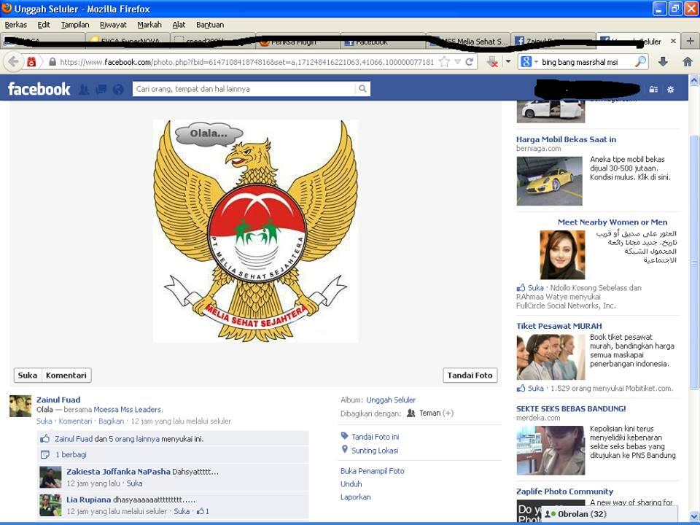Click the Facebook search input field
Viewport: 700px width, 525px height.
(244, 89)
